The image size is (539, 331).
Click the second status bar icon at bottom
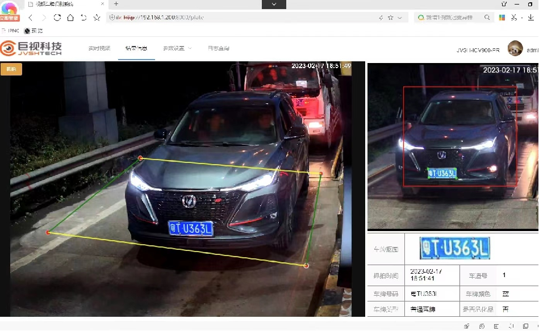[x=482, y=326]
